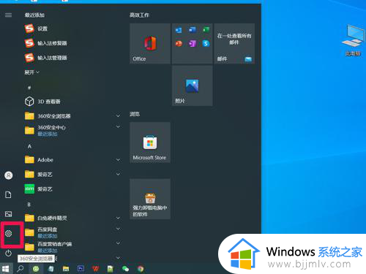Viewport: 366px width, 274px height.
Task: Expand recently added list with 展开
Action: (31, 72)
